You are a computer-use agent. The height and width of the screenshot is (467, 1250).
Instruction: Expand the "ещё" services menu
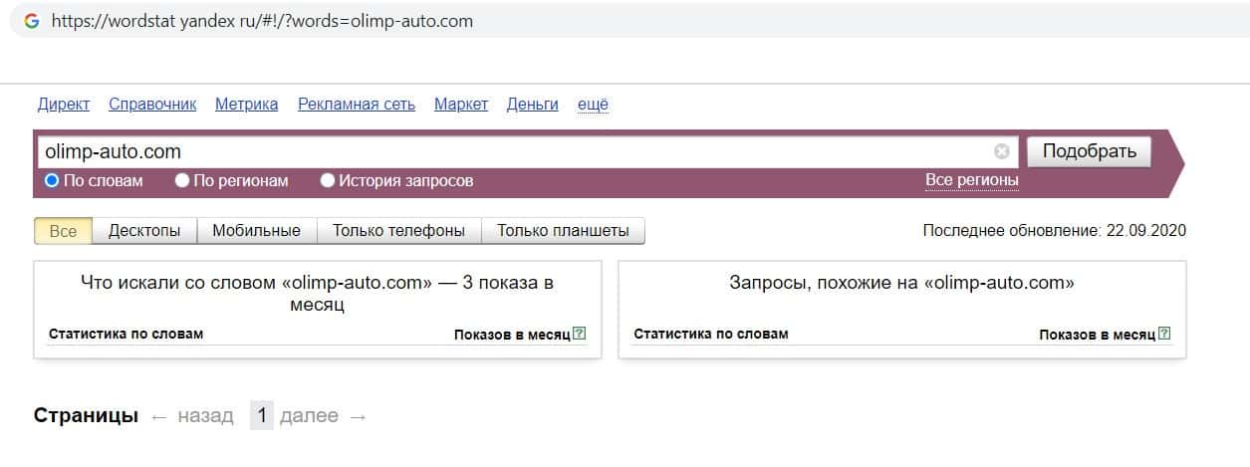coord(593,105)
